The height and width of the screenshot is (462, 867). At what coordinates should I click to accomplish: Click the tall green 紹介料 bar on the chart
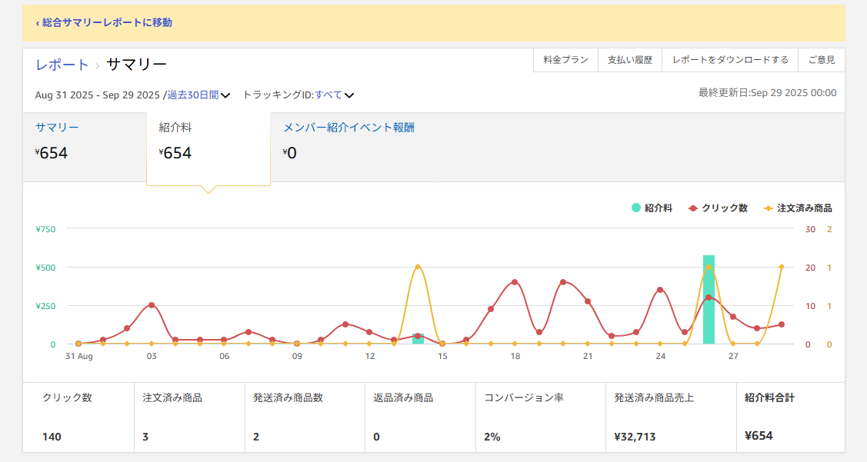[x=709, y=300]
